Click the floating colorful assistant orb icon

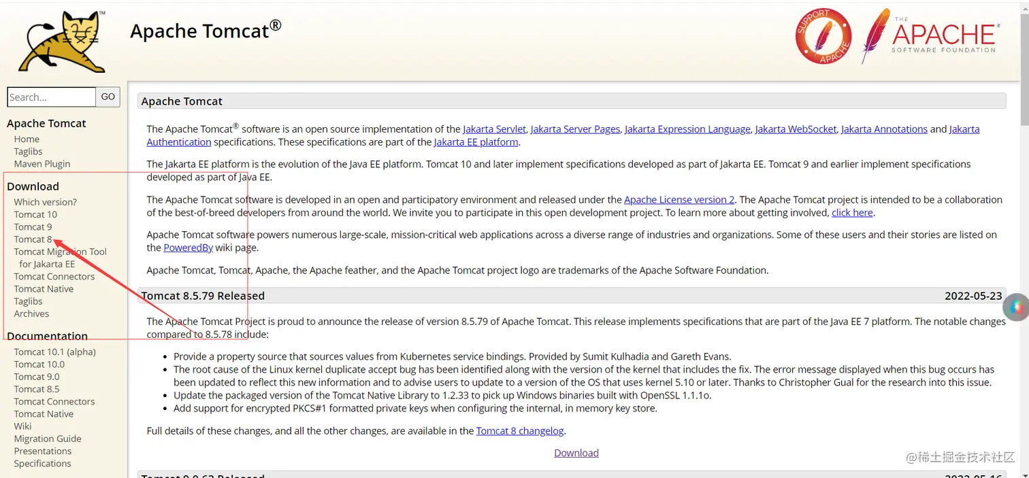pyautogui.click(x=1017, y=307)
